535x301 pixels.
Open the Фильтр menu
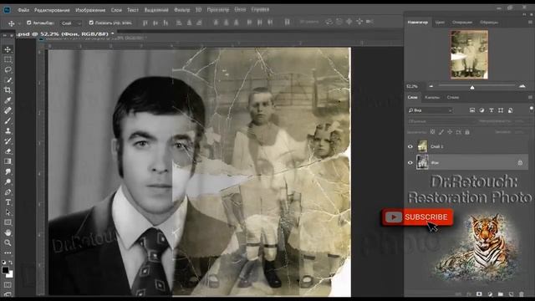tap(182, 10)
